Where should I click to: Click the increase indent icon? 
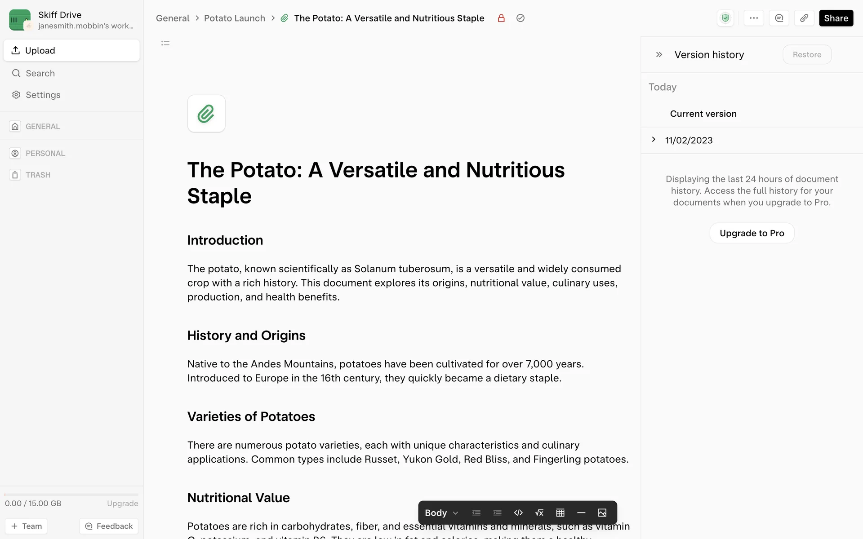point(497,512)
